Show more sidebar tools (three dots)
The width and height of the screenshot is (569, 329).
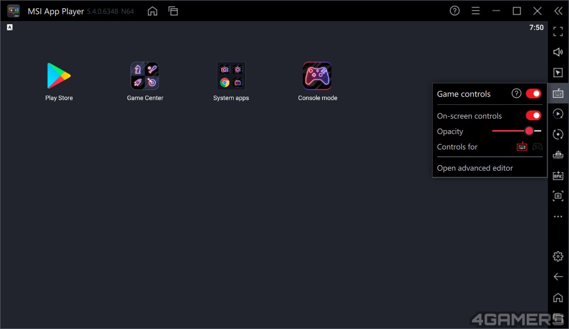coord(558,216)
